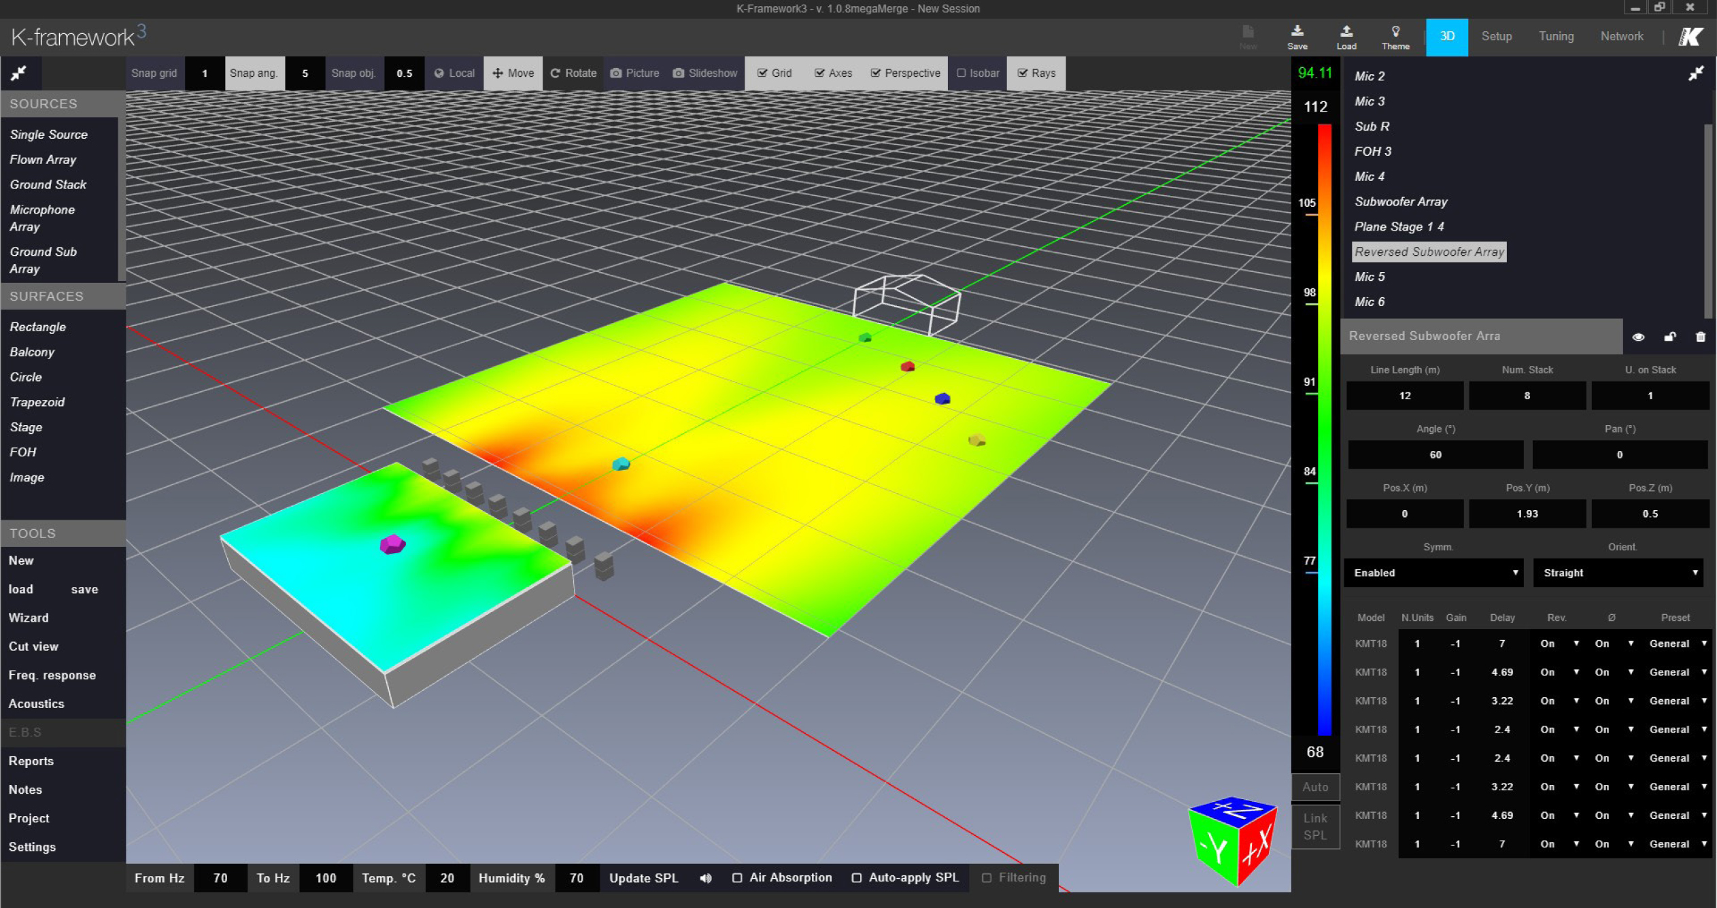Viewport: 1717px width, 908px height.
Task: Click the Auto scale button
Action: click(x=1315, y=787)
